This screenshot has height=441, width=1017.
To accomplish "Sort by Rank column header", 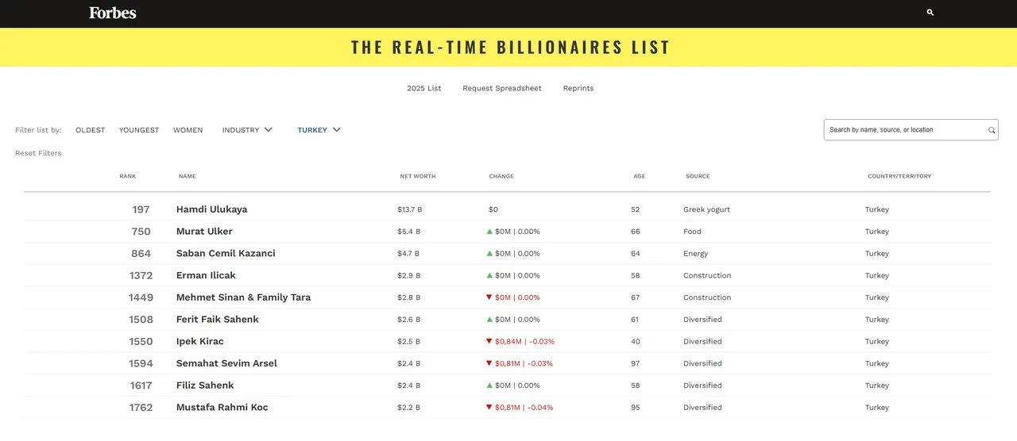I will (128, 176).
